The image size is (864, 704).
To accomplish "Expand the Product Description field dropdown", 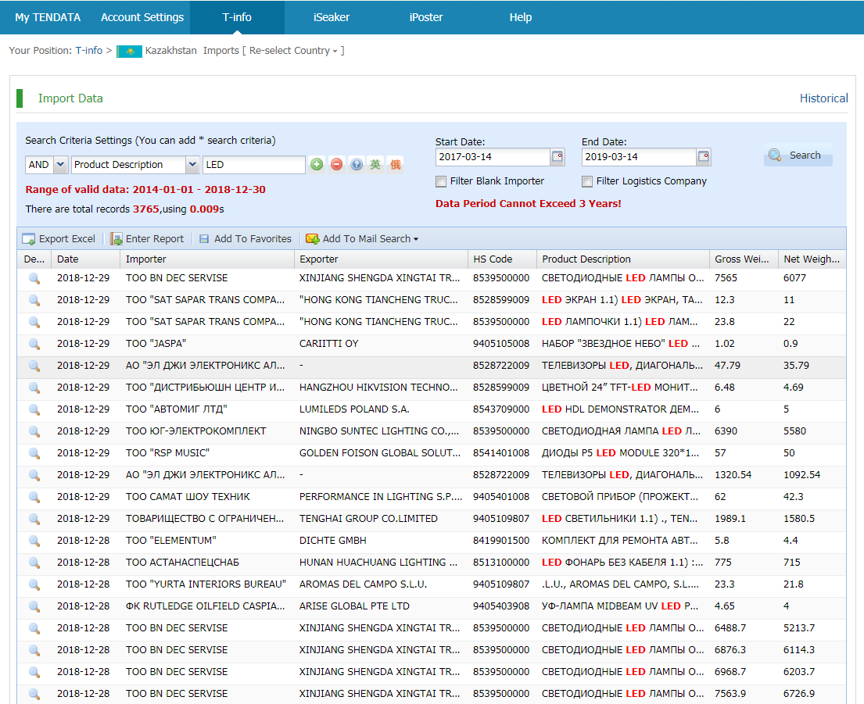I will tap(192, 165).
